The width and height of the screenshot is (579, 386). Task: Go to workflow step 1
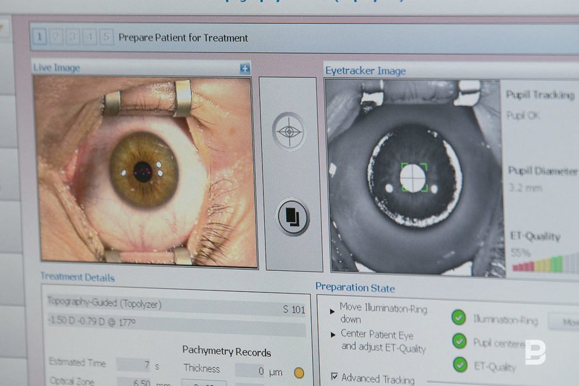[x=39, y=37]
